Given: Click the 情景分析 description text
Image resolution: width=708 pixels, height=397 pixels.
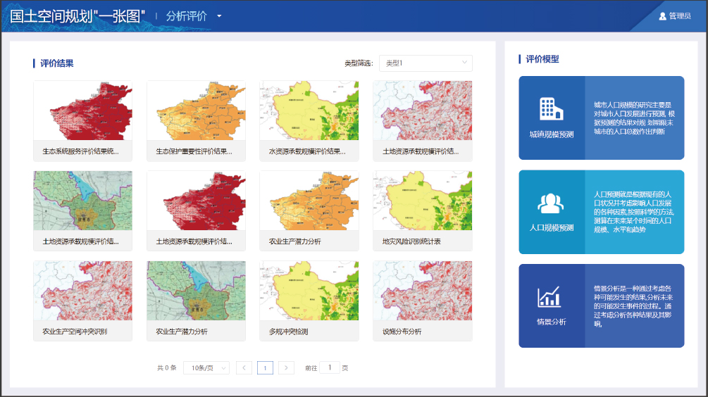Looking at the screenshot, I should click(x=633, y=306).
